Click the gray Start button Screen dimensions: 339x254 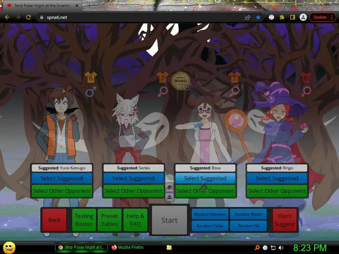click(x=169, y=220)
